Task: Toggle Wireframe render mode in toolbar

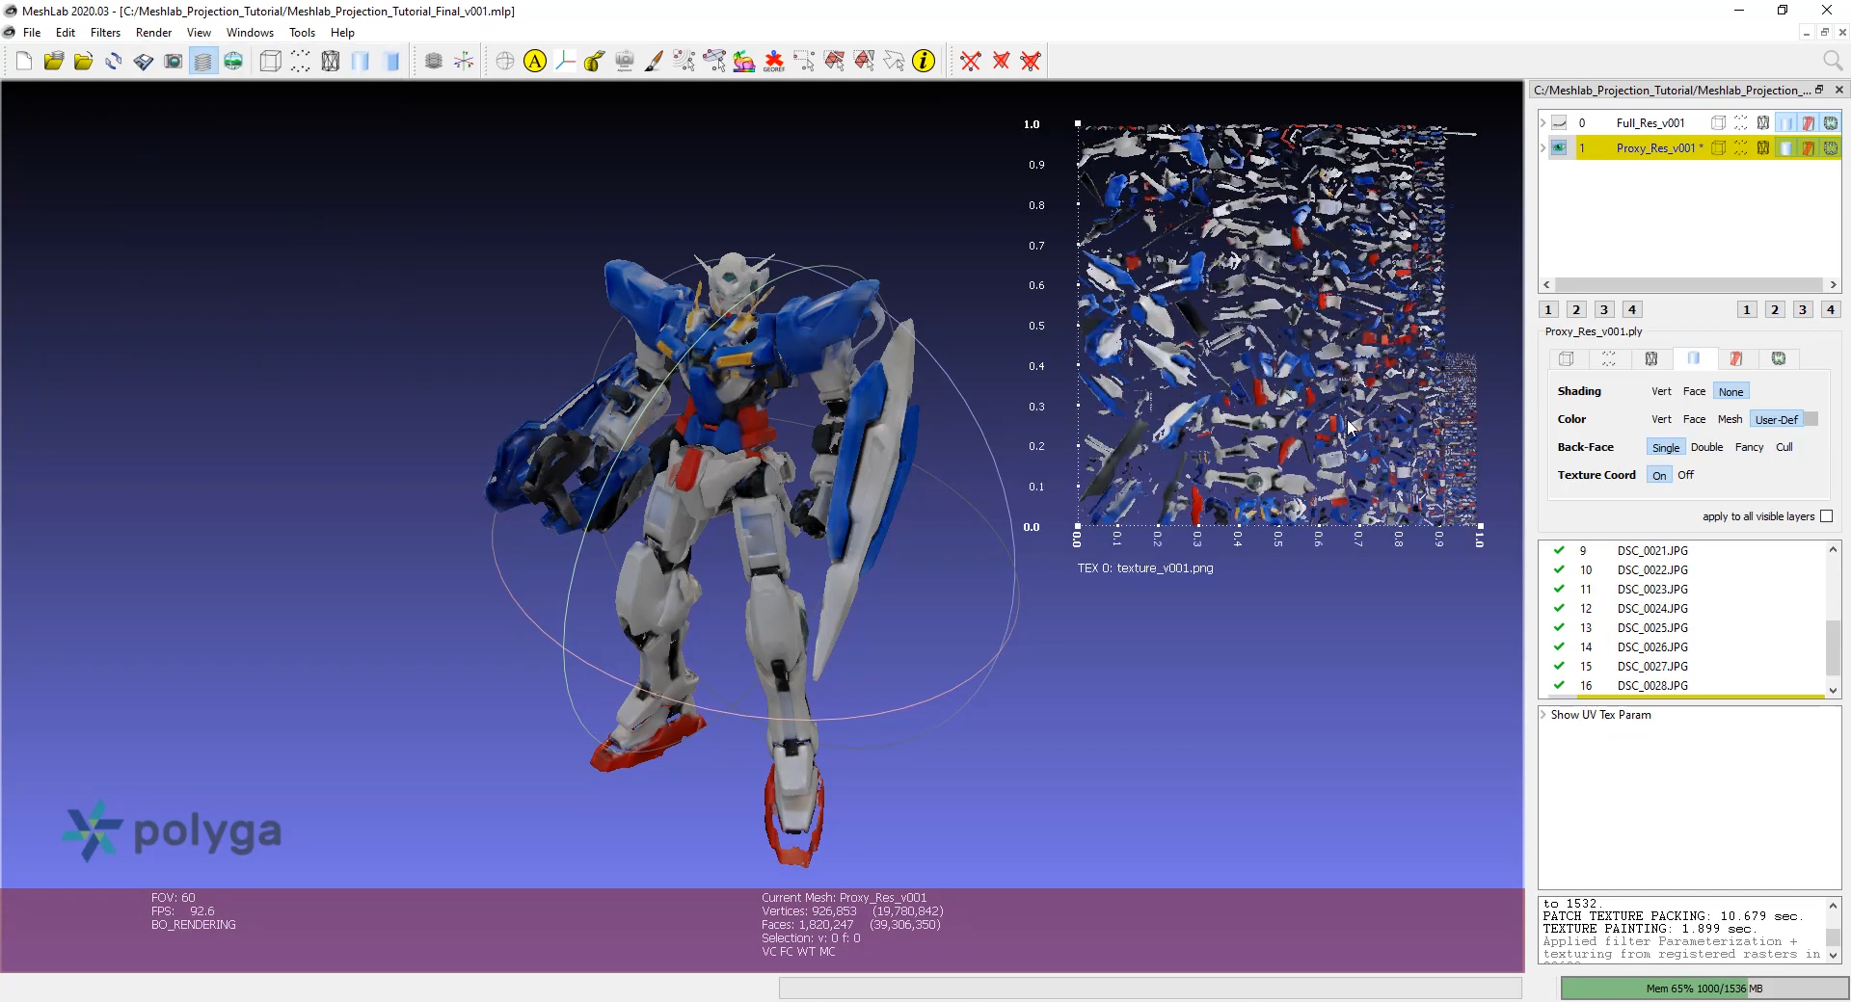Action: pyautogui.click(x=331, y=62)
